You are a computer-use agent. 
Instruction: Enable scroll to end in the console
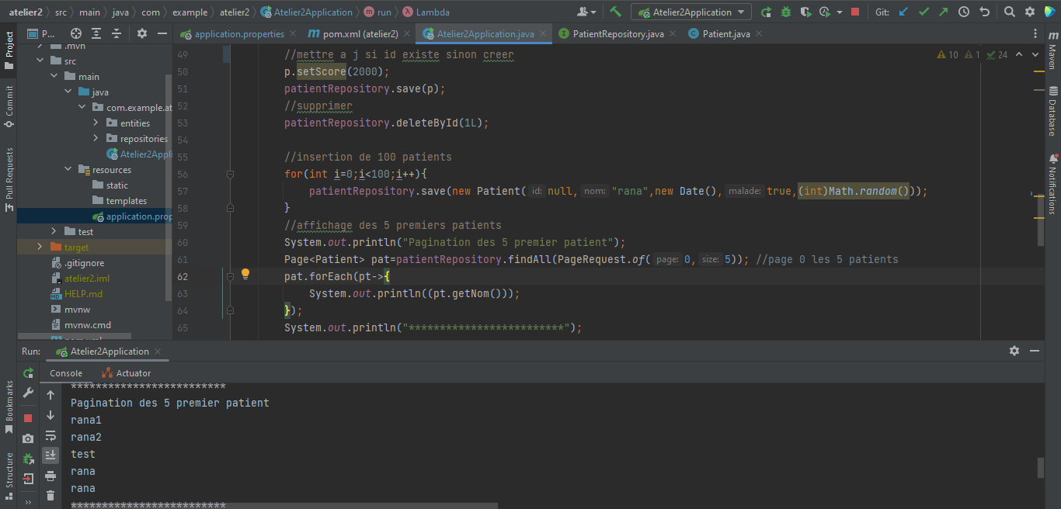[50, 455]
